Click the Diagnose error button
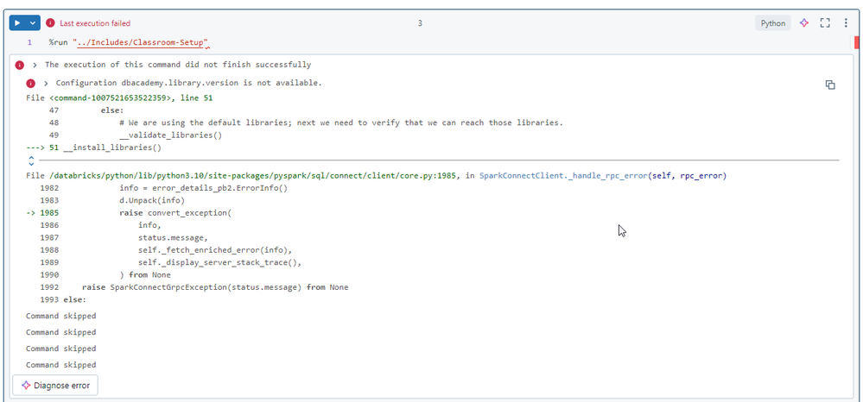This screenshot has height=402, width=863. [x=55, y=385]
